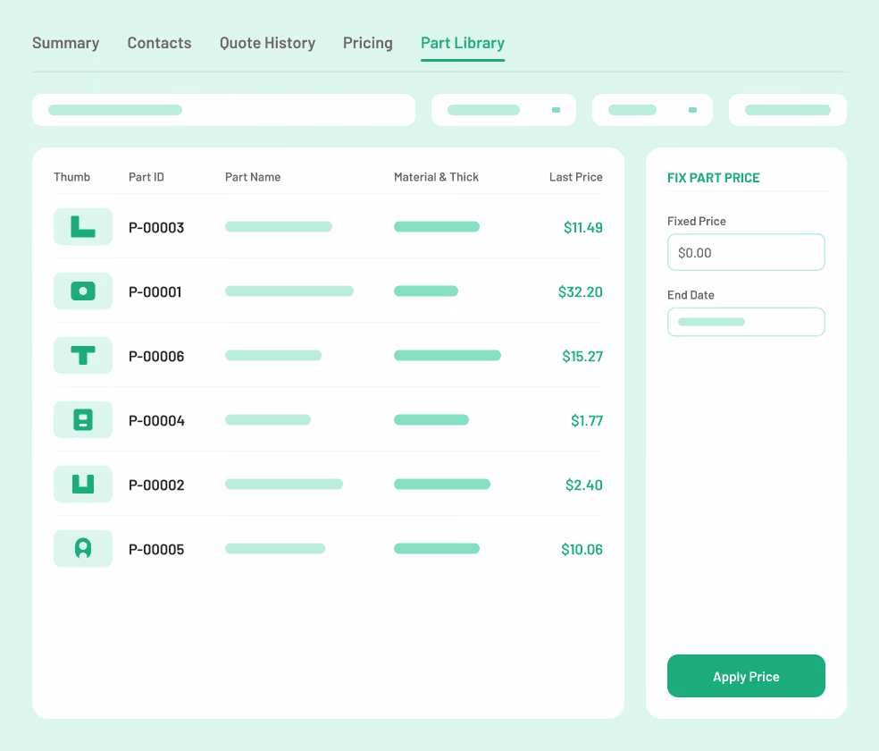Select part ID P-00006
Viewport: 879px width, 751px height.
point(156,357)
